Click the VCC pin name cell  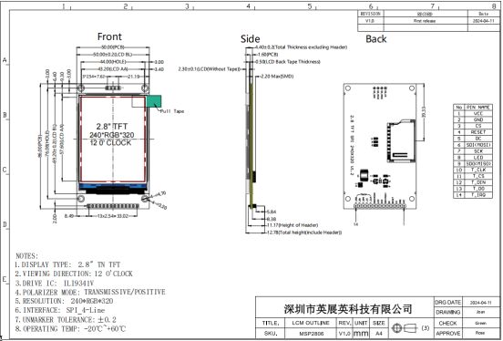click(478, 114)
